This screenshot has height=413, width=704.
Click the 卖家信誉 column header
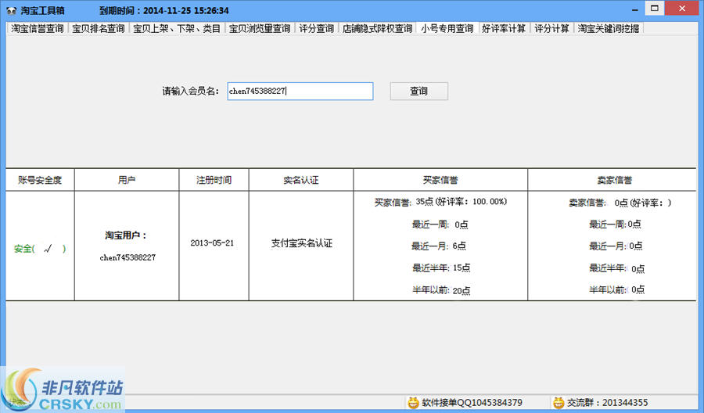[x=614, y=180]
